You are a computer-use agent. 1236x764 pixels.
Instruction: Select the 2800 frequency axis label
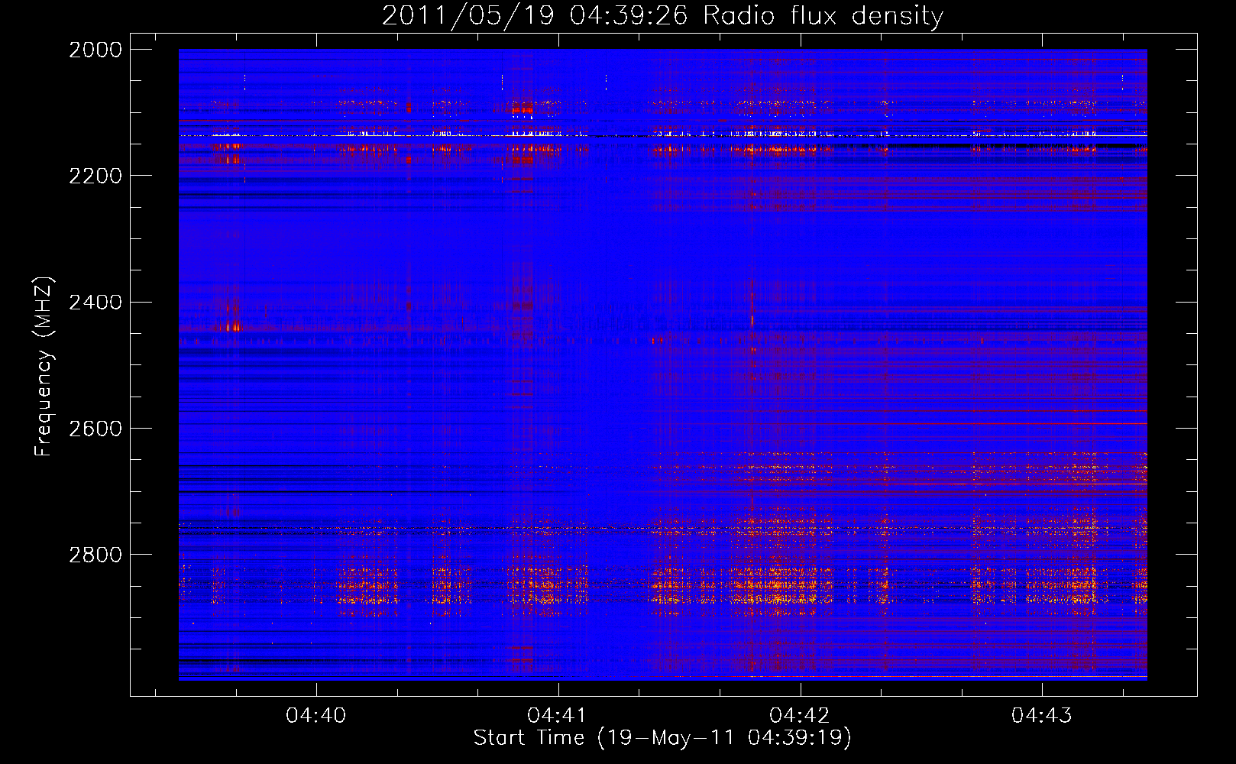point(95,555)
